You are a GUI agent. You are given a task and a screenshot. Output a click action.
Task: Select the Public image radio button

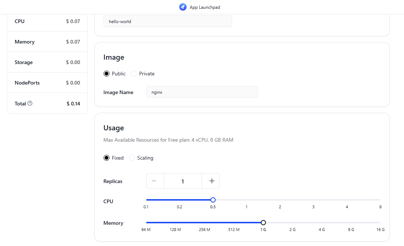point(107,74)
